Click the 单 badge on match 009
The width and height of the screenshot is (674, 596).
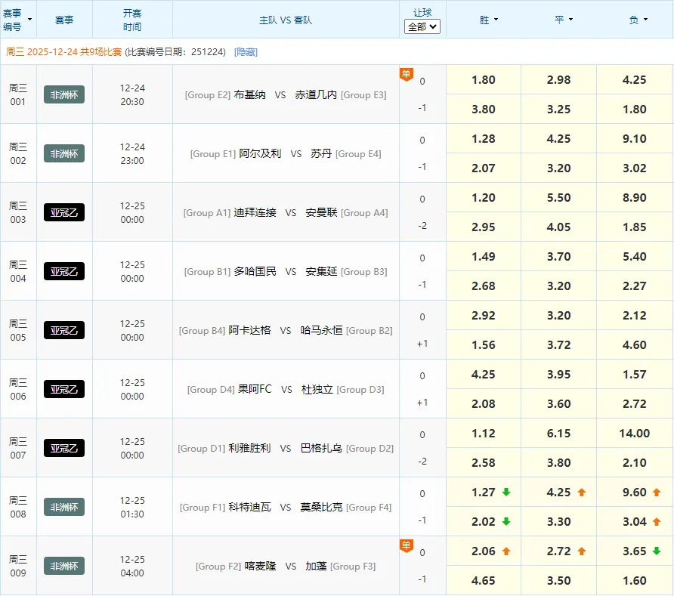click(x=407, y=545)
